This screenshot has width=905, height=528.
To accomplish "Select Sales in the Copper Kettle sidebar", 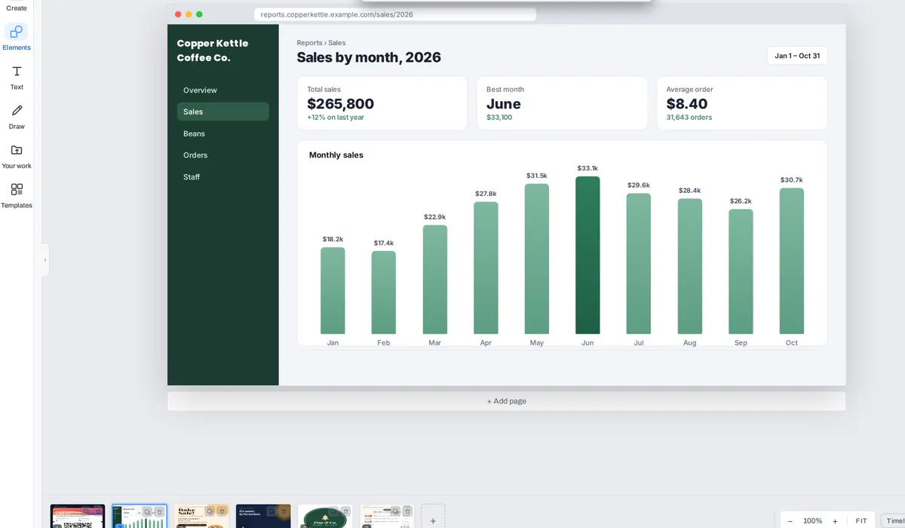I will (x=223, y=112).
